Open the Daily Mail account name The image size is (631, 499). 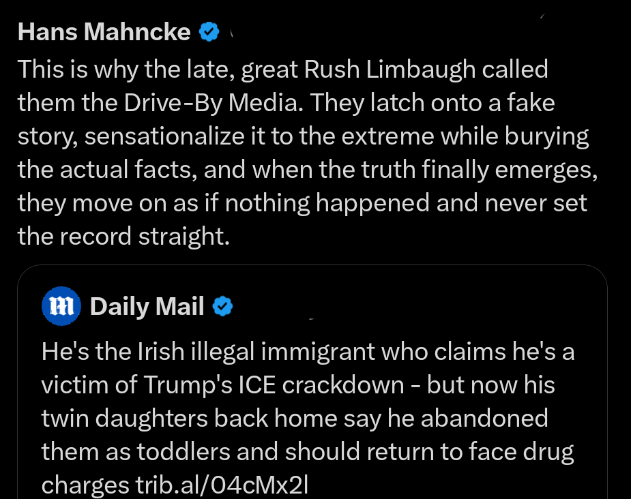147,307
